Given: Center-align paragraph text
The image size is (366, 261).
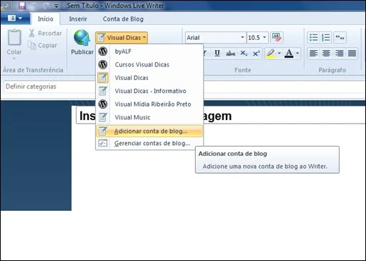Looking at the screenshot, I should (326, 53).
